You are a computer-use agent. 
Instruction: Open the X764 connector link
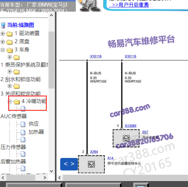coord(94,152)
